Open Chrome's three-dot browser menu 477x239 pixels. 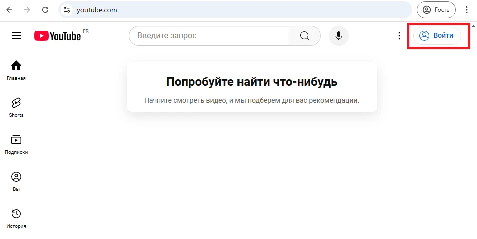tap(467, 10)
